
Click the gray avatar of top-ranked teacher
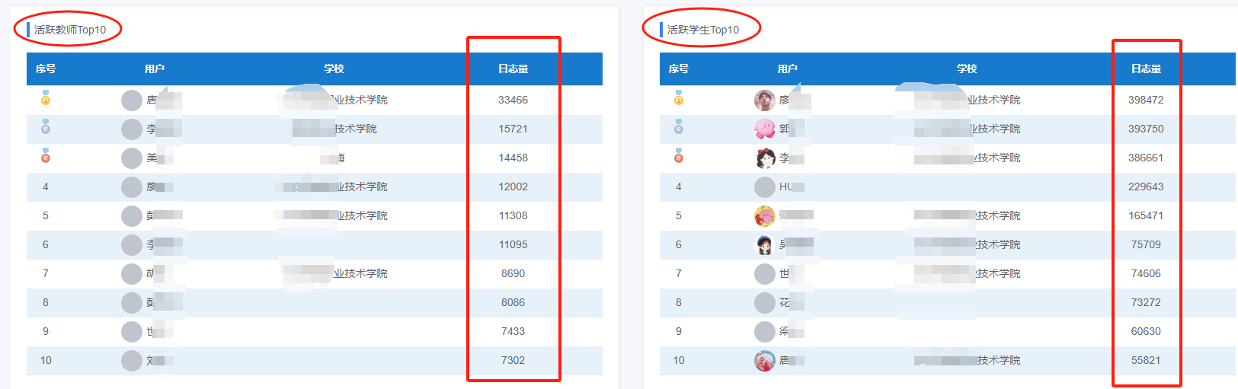[132, 100]
